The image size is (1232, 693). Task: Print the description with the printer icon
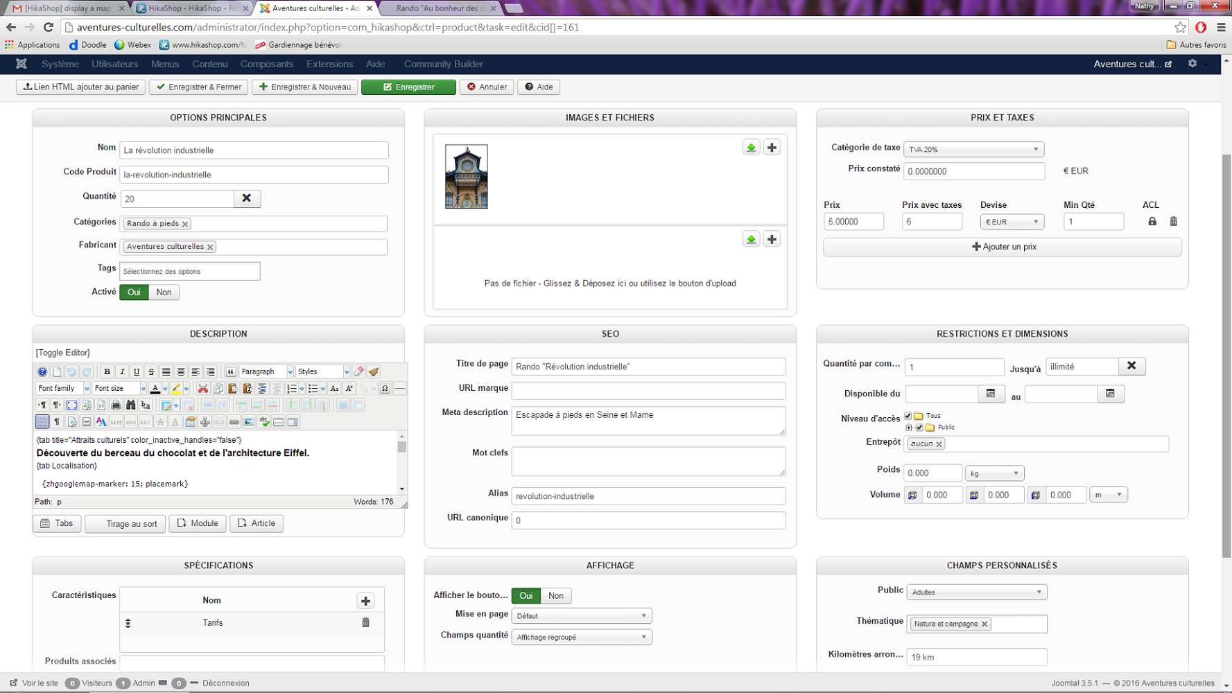(x=116, y=405)
